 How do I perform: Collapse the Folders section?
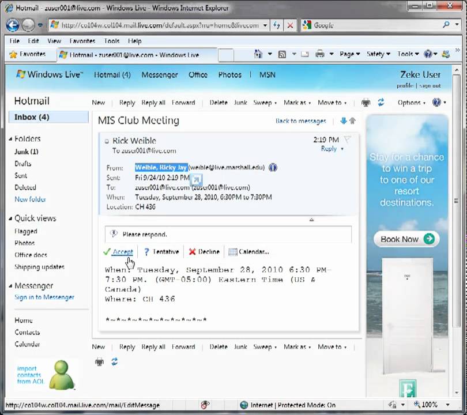10,139
